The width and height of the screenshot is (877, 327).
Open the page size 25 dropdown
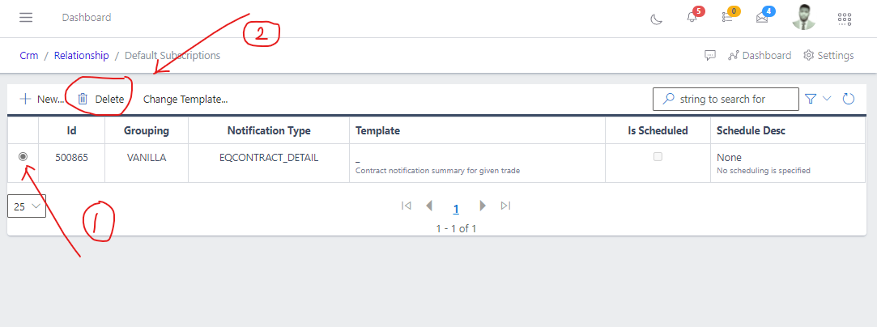[26, 206]
